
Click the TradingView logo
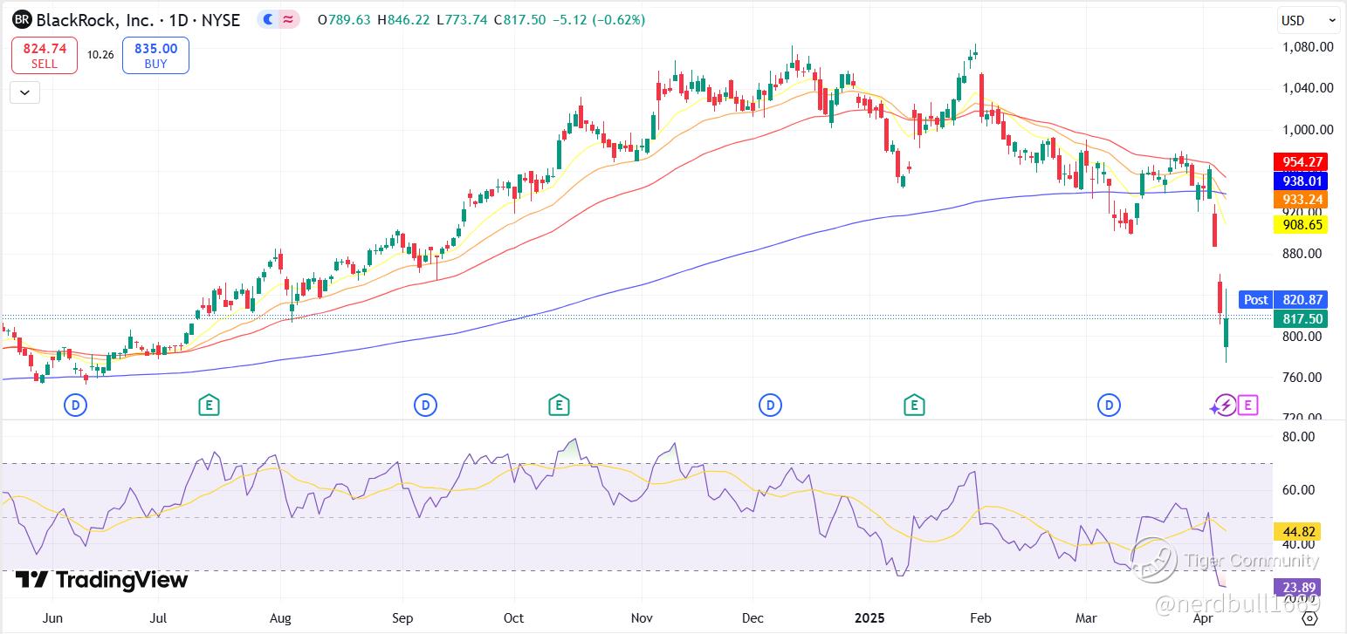[x=102, y=580]
